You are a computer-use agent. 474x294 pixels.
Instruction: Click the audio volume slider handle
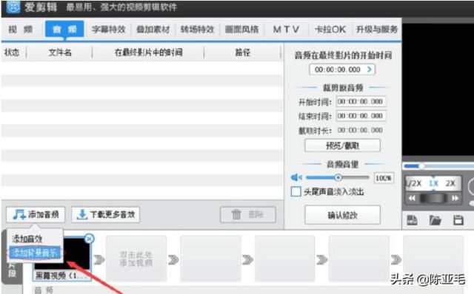(338, 177)
